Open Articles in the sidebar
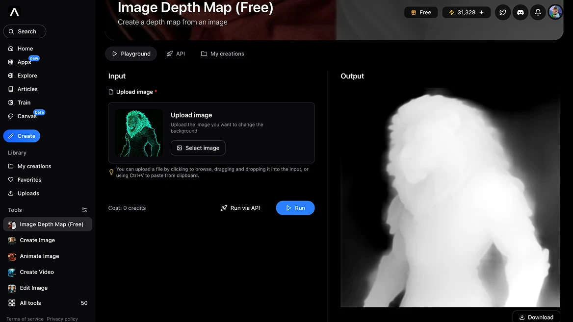Viewport: 573px width, 322px height. point(27,89)
